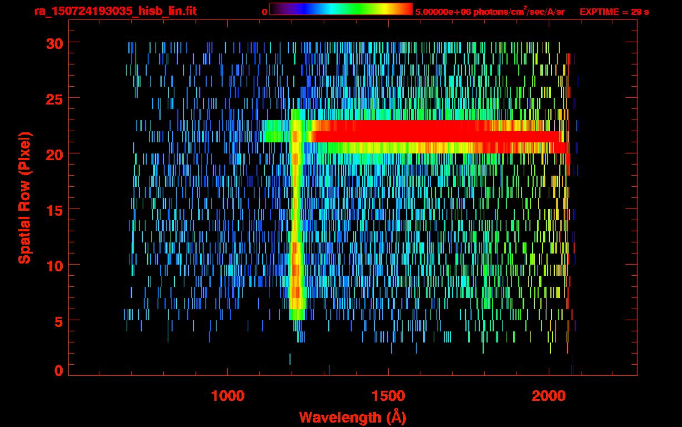Image resolution: width=682 pixels, height=427 pixels.
Task: Click the Wavelength (Å) axis title
Action: pos(353,416)
